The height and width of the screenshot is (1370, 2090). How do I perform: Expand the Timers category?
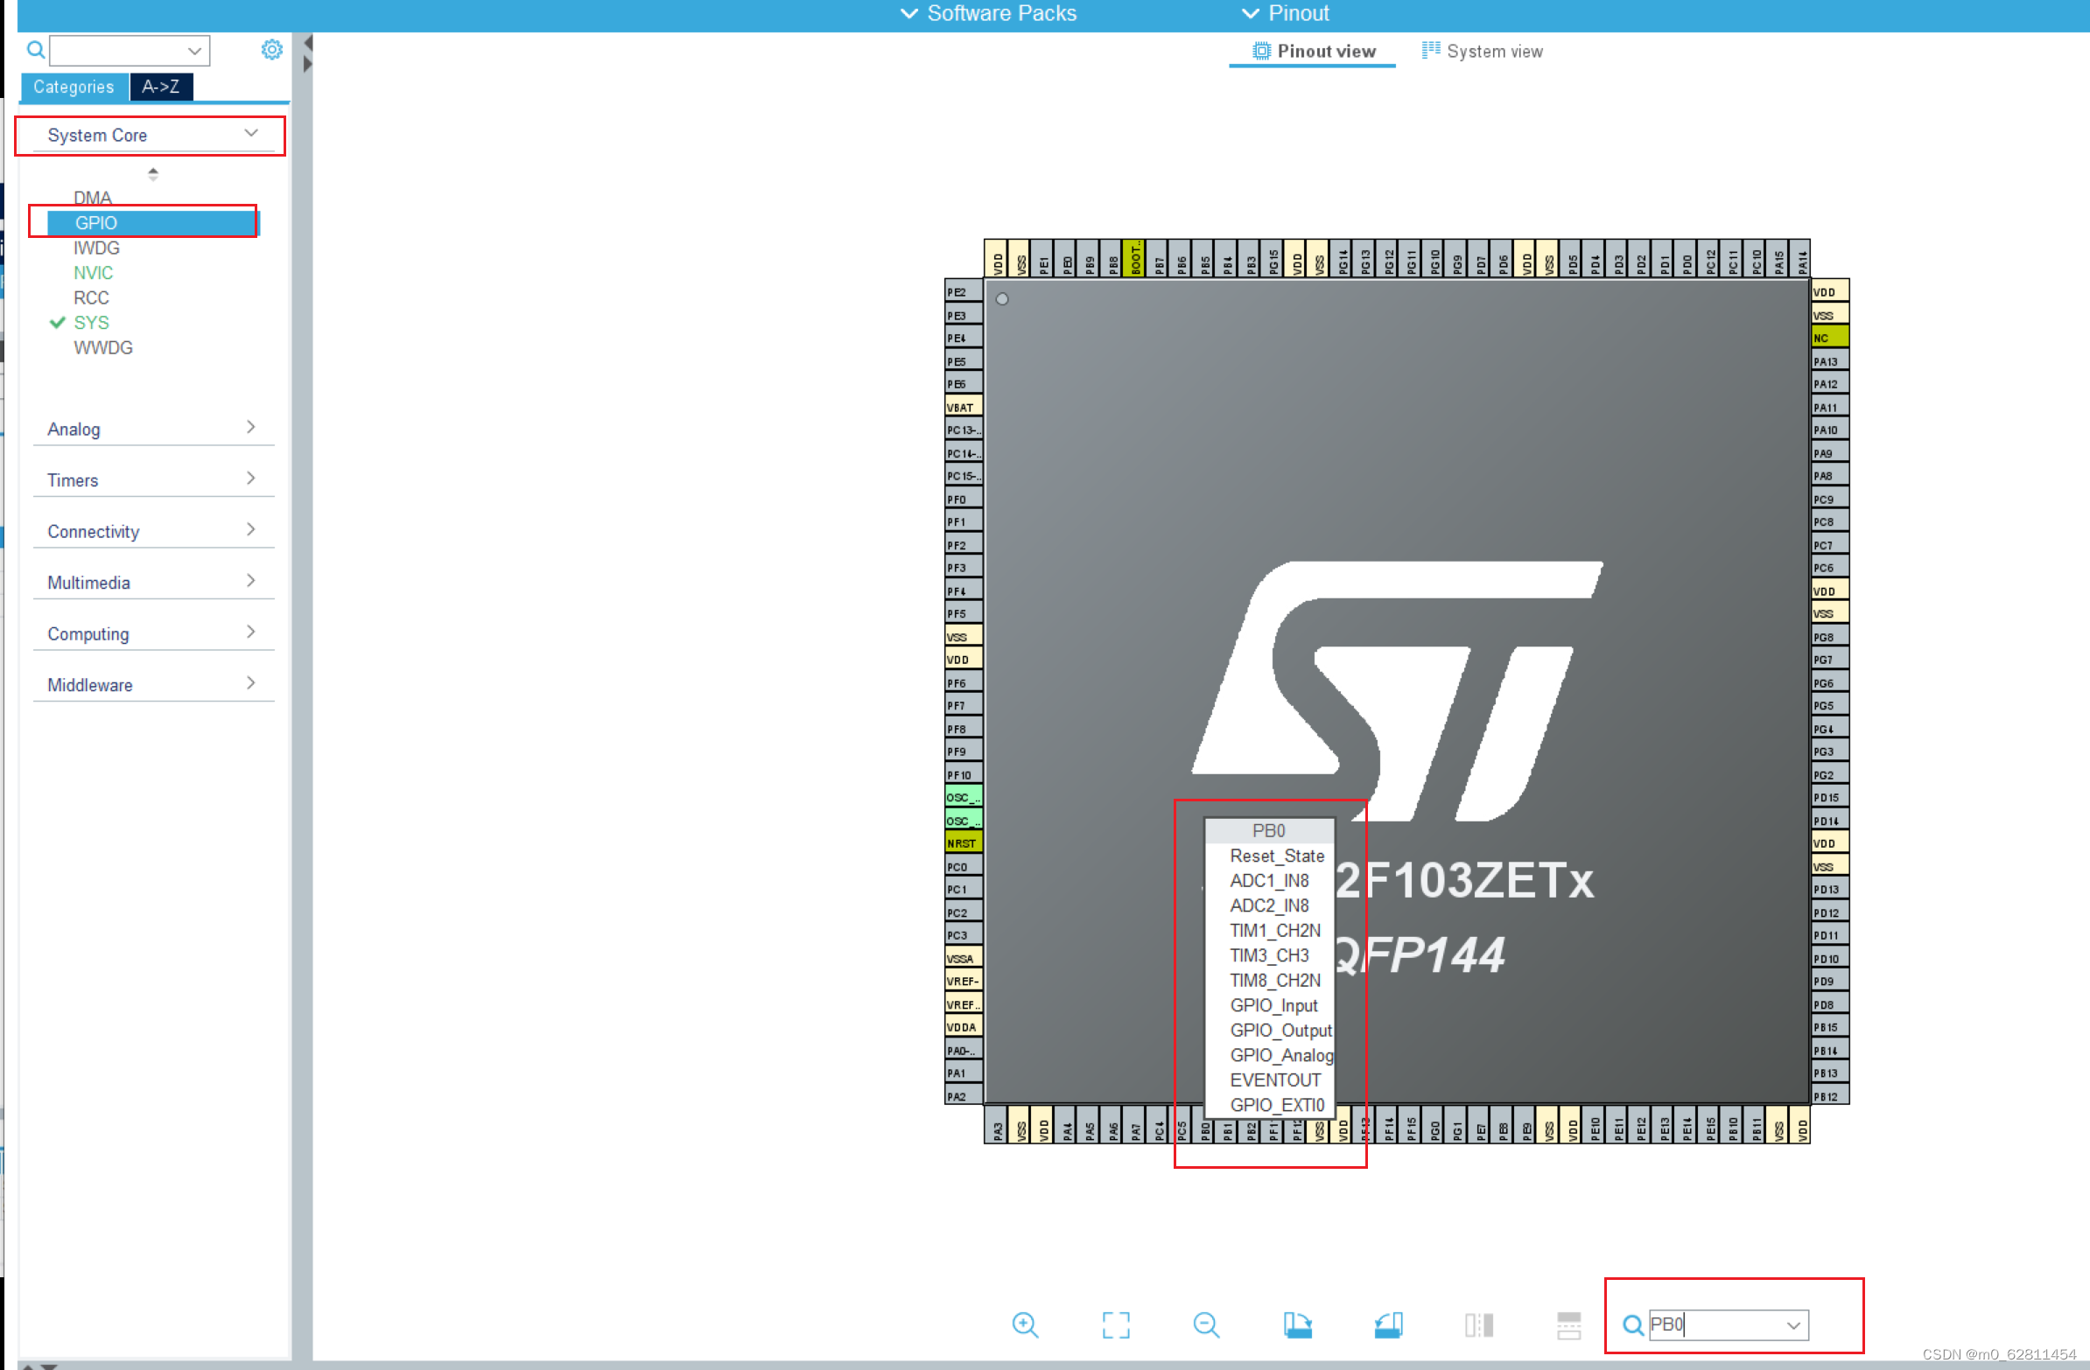252,479
